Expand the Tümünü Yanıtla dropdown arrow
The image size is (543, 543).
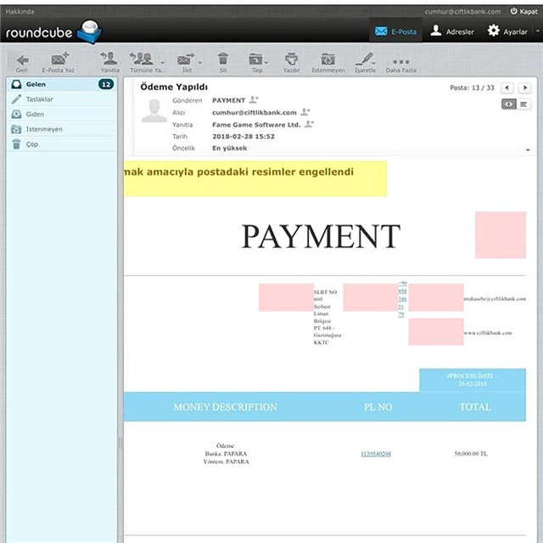tap(162, 63)
